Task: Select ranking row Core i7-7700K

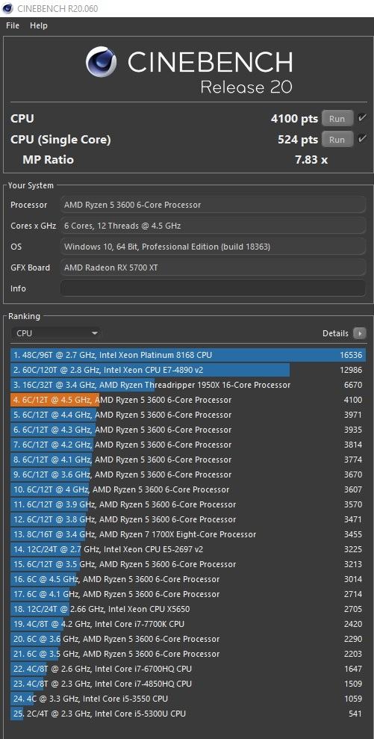Action: pos(188,624)
